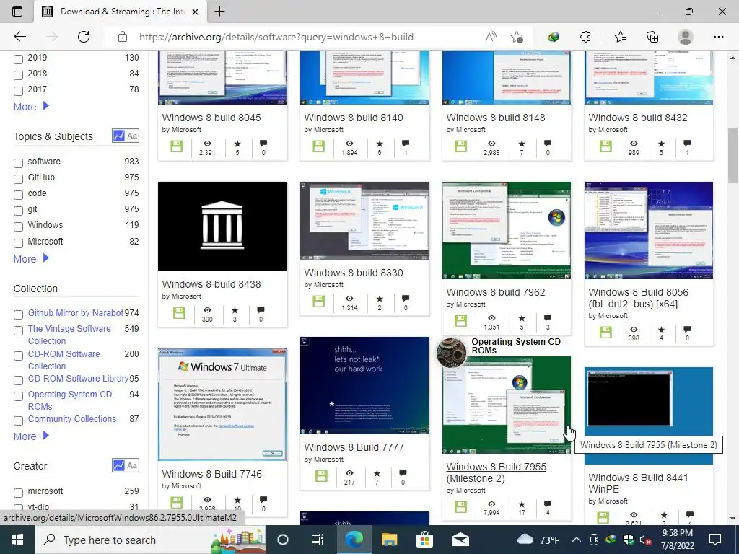The image size is (739, 554).
Task: Open the 'shhh... let's not leak' thumbnail
Action: pos(364,385)
